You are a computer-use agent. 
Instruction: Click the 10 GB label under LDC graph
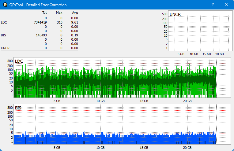[x=100, y=101]
